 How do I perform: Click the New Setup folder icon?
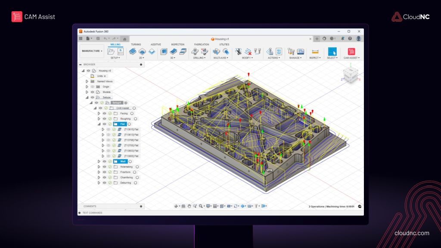click(111, 52)
